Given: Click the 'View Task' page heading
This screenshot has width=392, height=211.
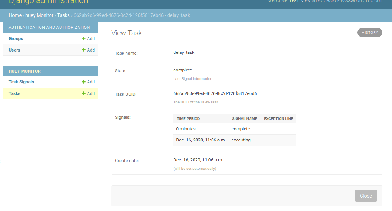Looking at the screenshot, I should point(126,33).
